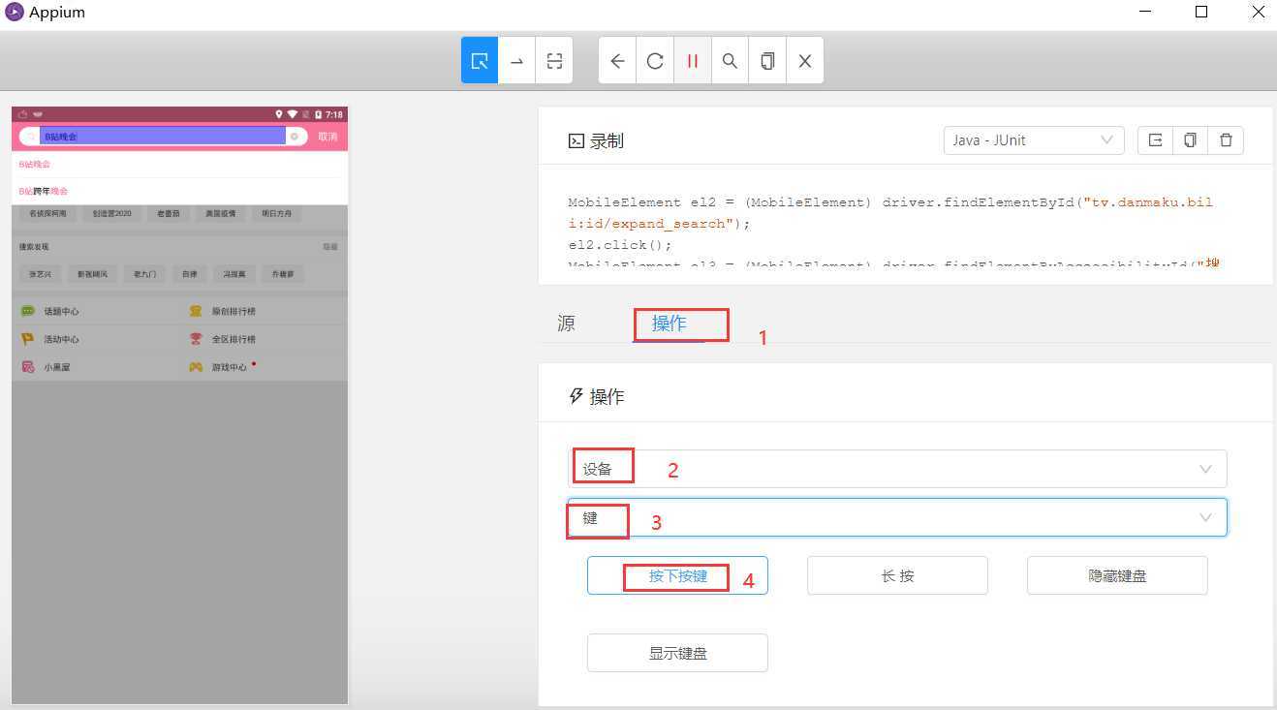
Task: Switch to Tap By Coordinates mode
Action: (x=554, y=61)
